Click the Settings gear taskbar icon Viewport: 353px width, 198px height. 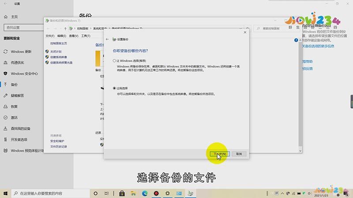tap(168, 193)
